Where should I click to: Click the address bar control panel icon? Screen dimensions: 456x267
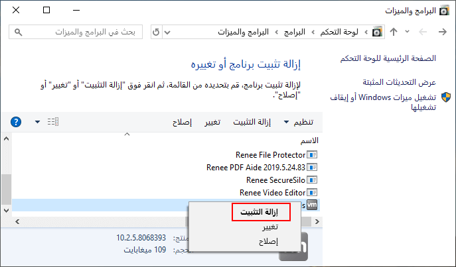[377, 32]
